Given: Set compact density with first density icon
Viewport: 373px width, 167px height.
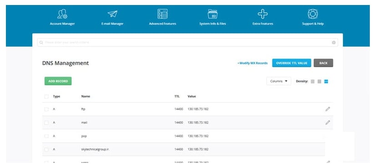Looking at the screenshot, I should click(313, 81).
